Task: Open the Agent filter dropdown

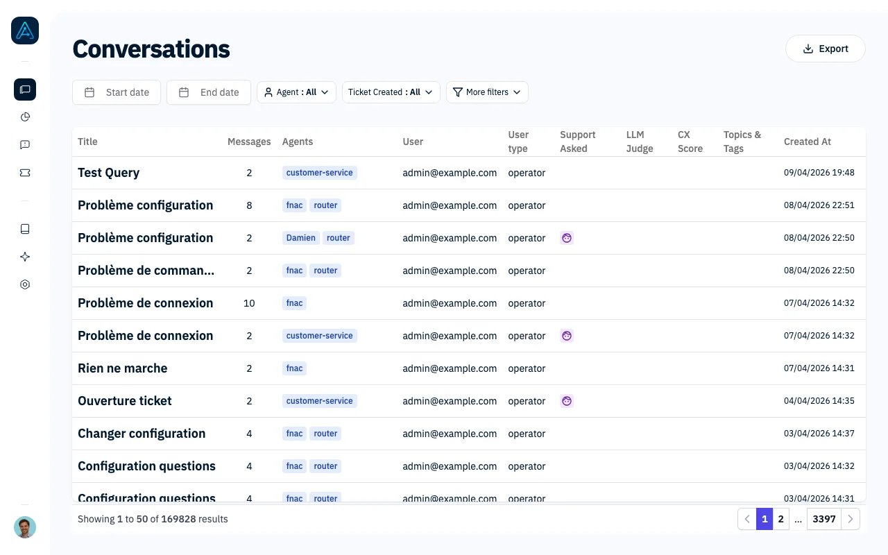Action: pyautogui.click(x=296, y=92)
